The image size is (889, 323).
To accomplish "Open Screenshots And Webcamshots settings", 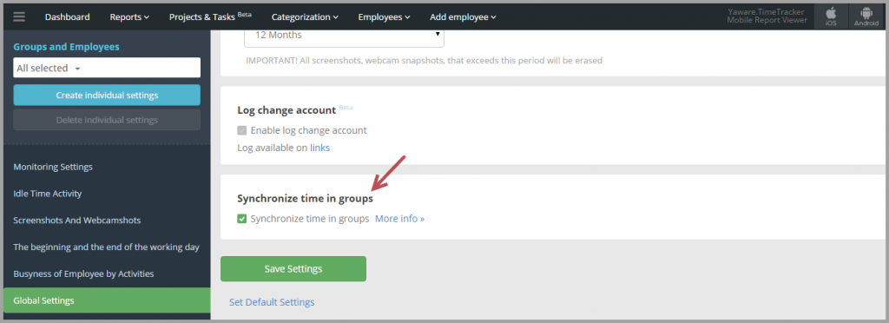I will [77, 220].
